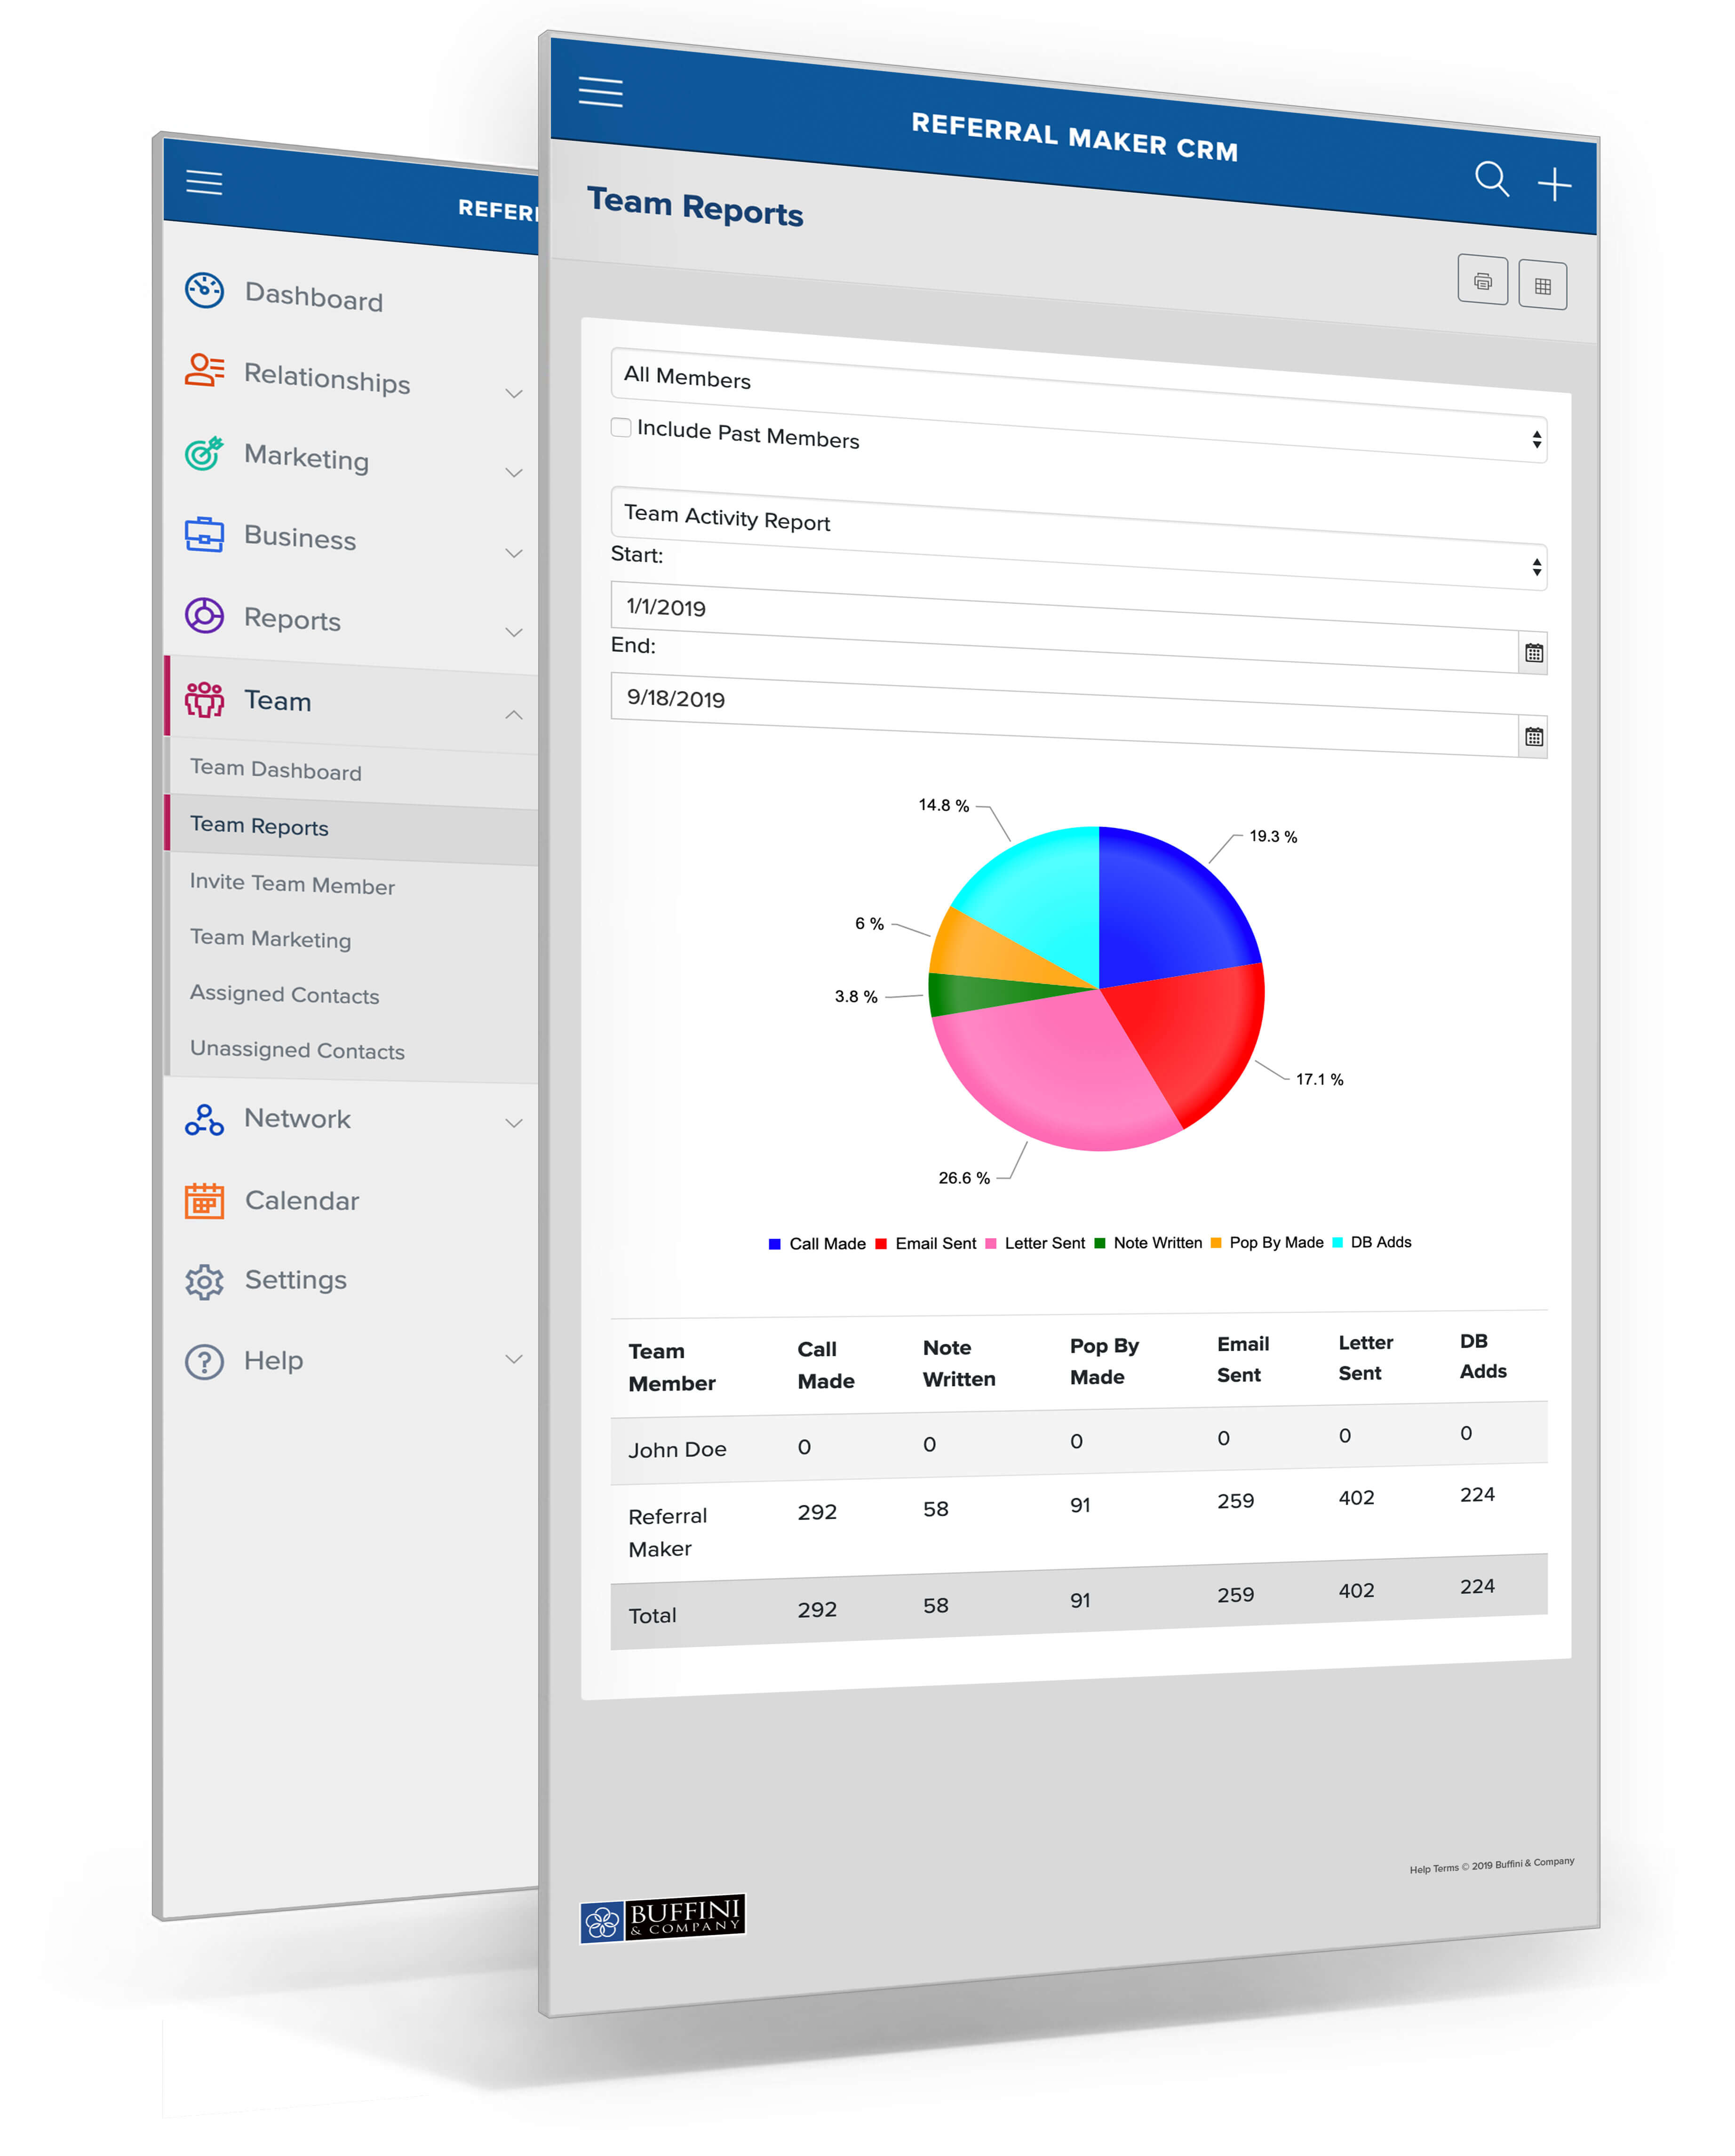
Task: Open Assigned Contacts submenu item
Action: click(x=284, y=994)
